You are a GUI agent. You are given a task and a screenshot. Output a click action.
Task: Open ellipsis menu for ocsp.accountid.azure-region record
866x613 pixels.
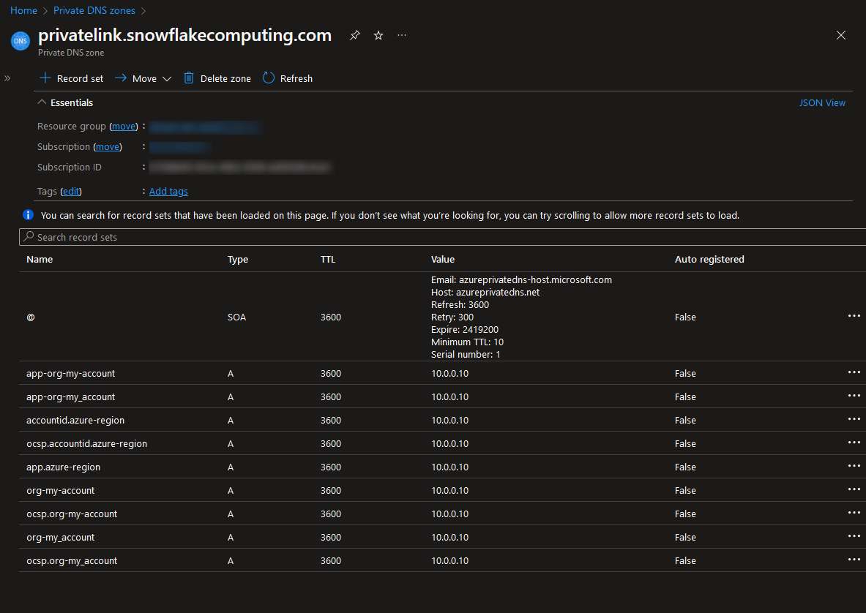(854, 443)
